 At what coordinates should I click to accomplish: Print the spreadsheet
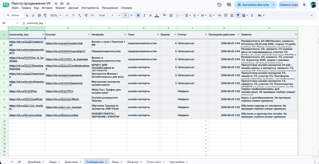pyautogui.click(x=39, y=15)
